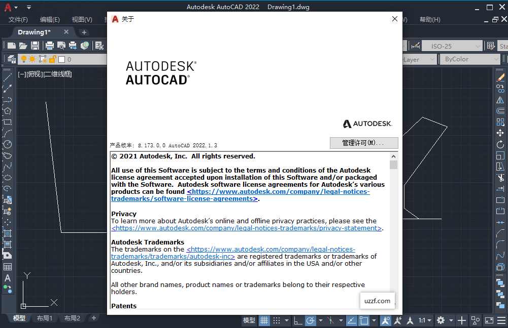Select the Line tool on left toolbar
The width and height of the screenshot is (508, 328).
(x=8, y=77)
